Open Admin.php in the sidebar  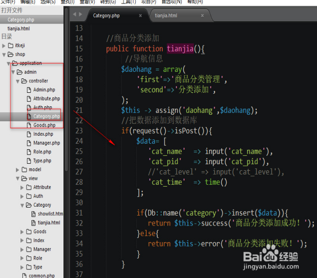pyautogui.click(x=44, y=89)
